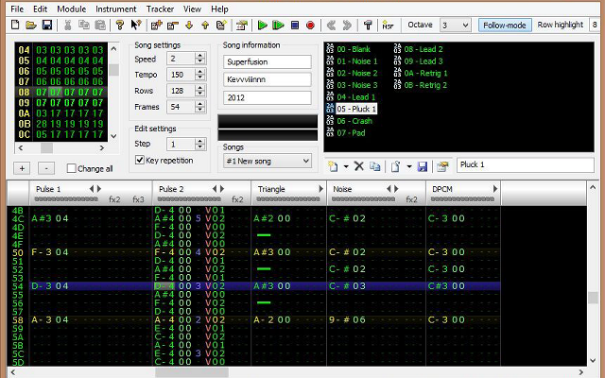Click the Cut scissors icon
This screenshot has height=378, width=605.
click(67, 26)
